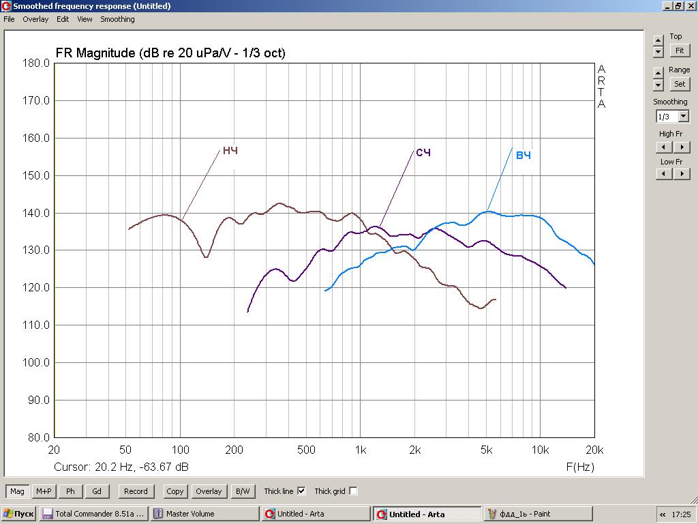Viewport: 698px width, 524px height.
Task: Click the Record button
Action: coord(136,491)
